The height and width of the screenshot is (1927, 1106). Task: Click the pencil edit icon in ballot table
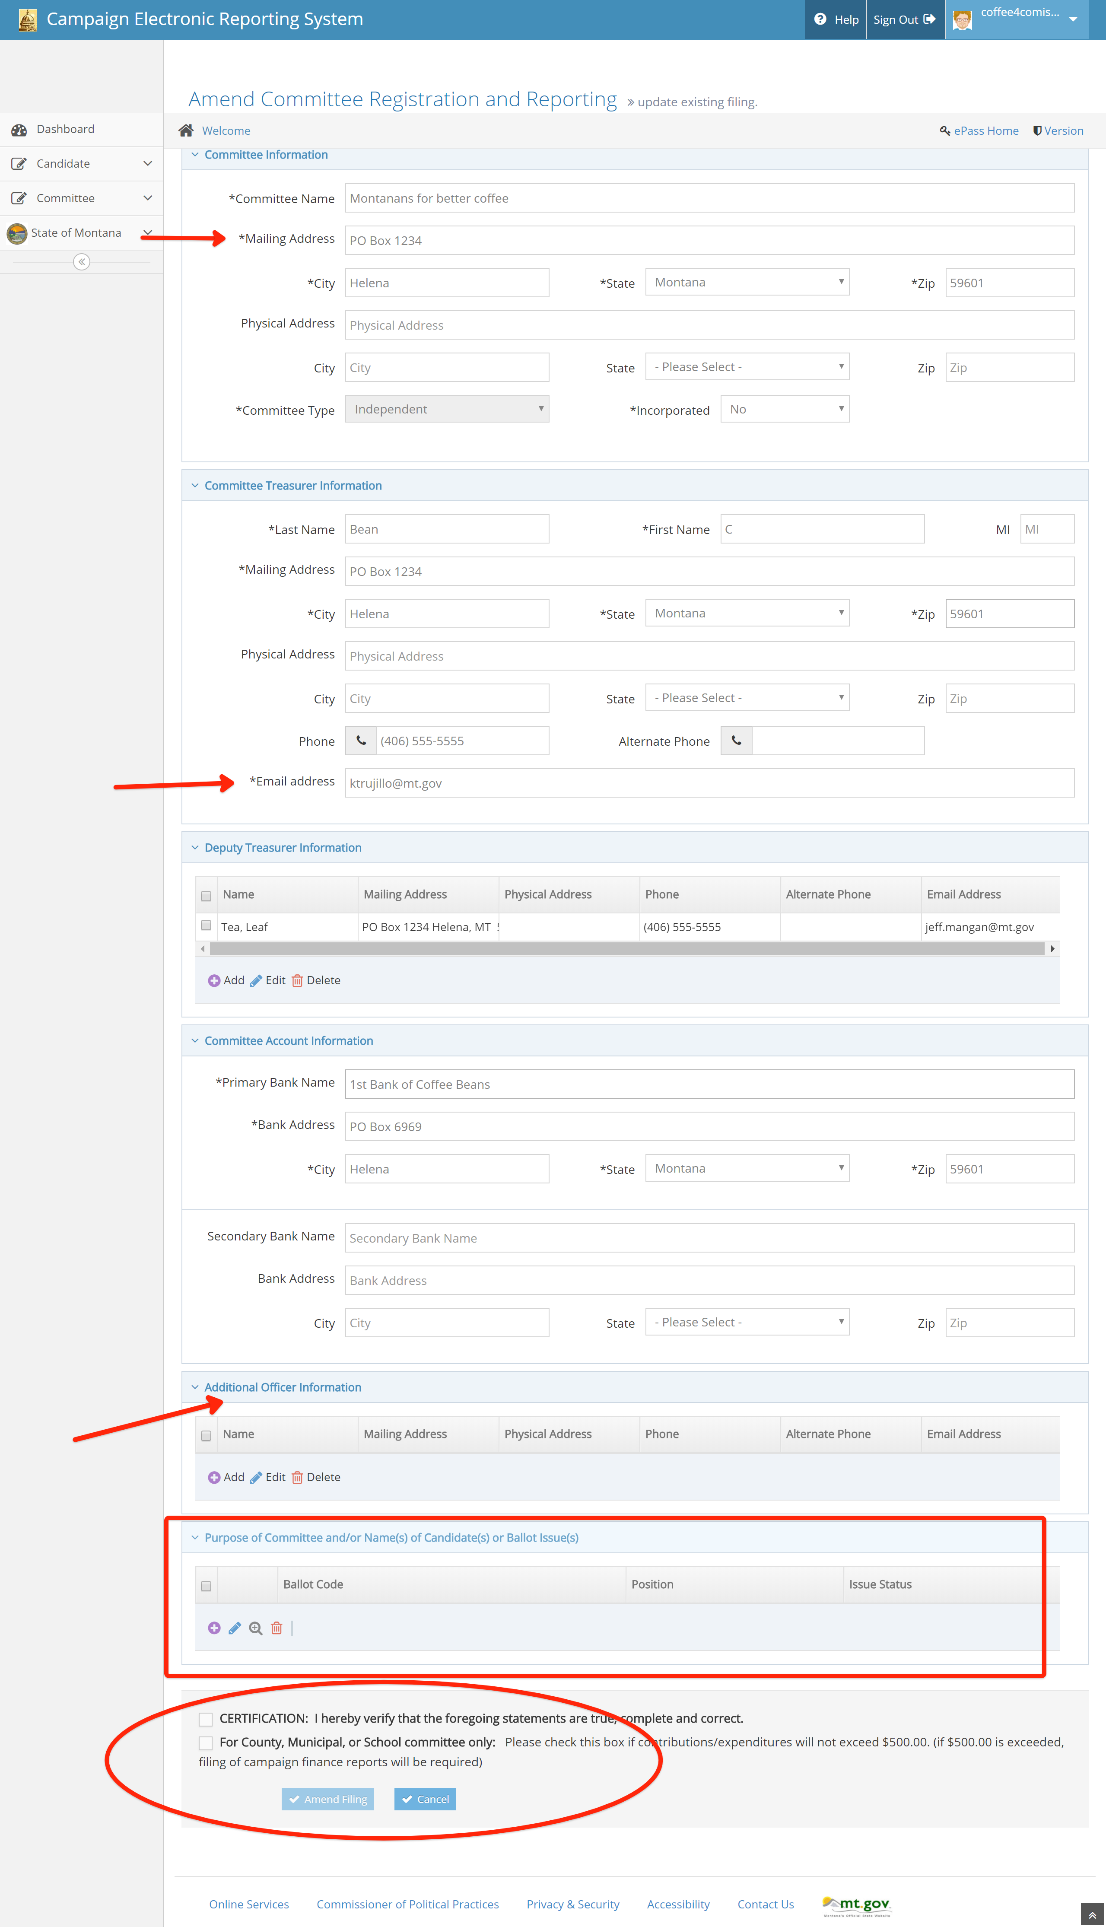235,1628
